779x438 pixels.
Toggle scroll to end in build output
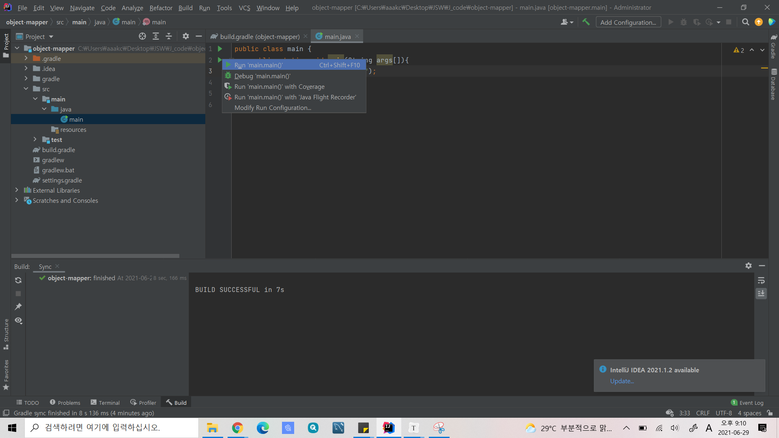tap(761, 293)
